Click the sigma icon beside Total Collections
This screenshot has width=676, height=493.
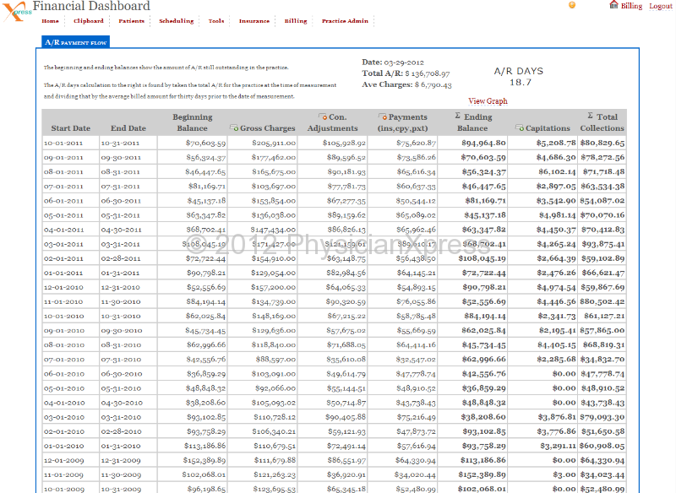590,116
